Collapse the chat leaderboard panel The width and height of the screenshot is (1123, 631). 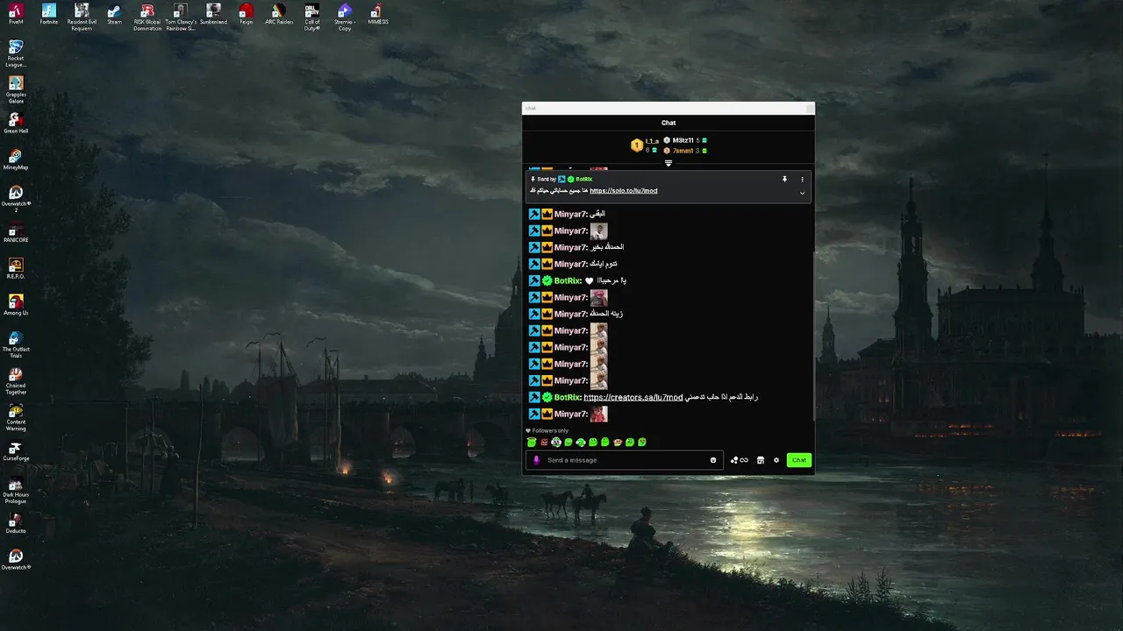pyautogui.click(x=669, y=163)
